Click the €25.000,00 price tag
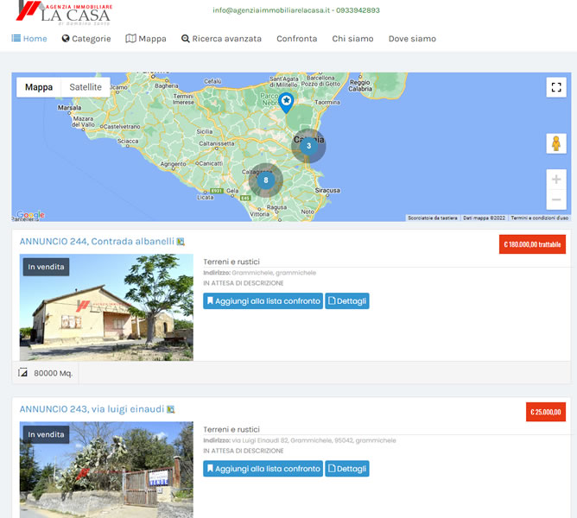The image size is (577, 518). click(x=546, y=412)
